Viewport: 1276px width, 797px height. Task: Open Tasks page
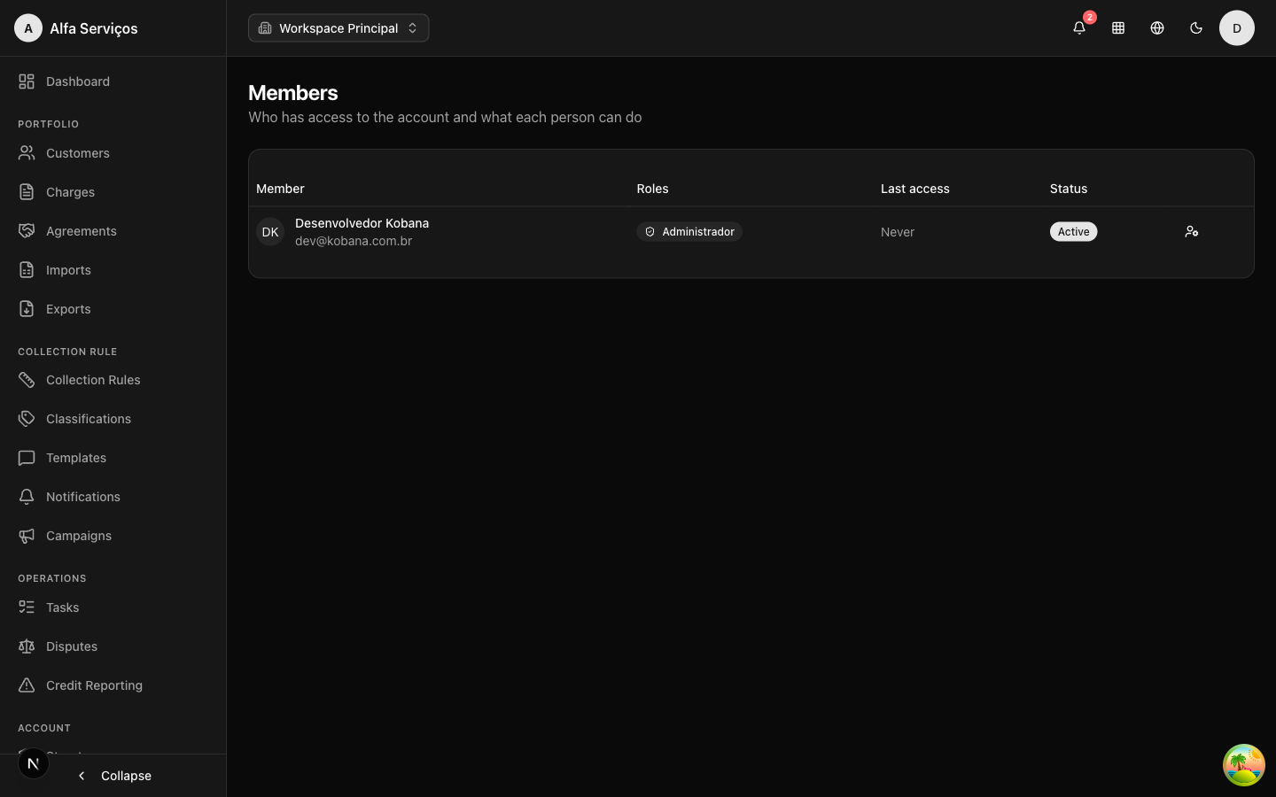coord(113,607)
